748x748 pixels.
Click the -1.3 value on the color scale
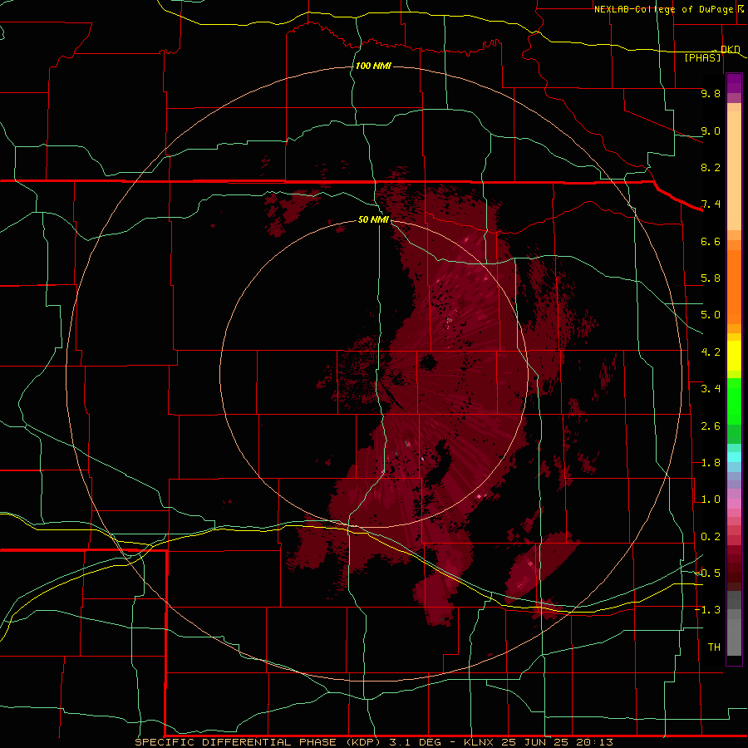pyautogui.click(x=708, y=610)
